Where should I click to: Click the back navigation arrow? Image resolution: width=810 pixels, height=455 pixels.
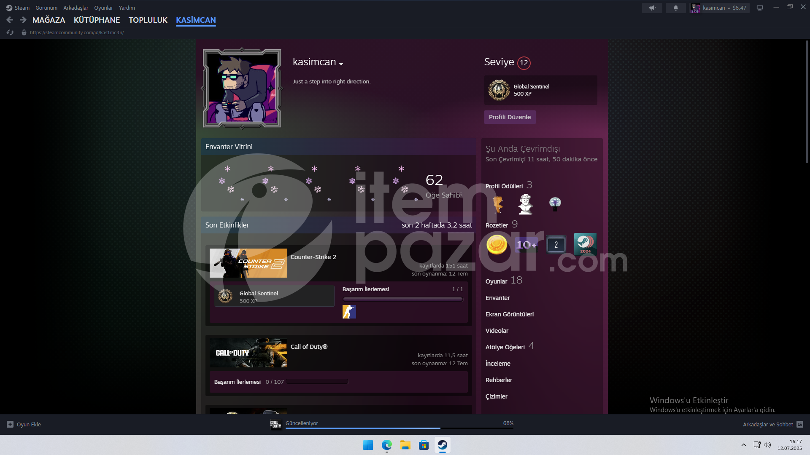tap(10, 20)
